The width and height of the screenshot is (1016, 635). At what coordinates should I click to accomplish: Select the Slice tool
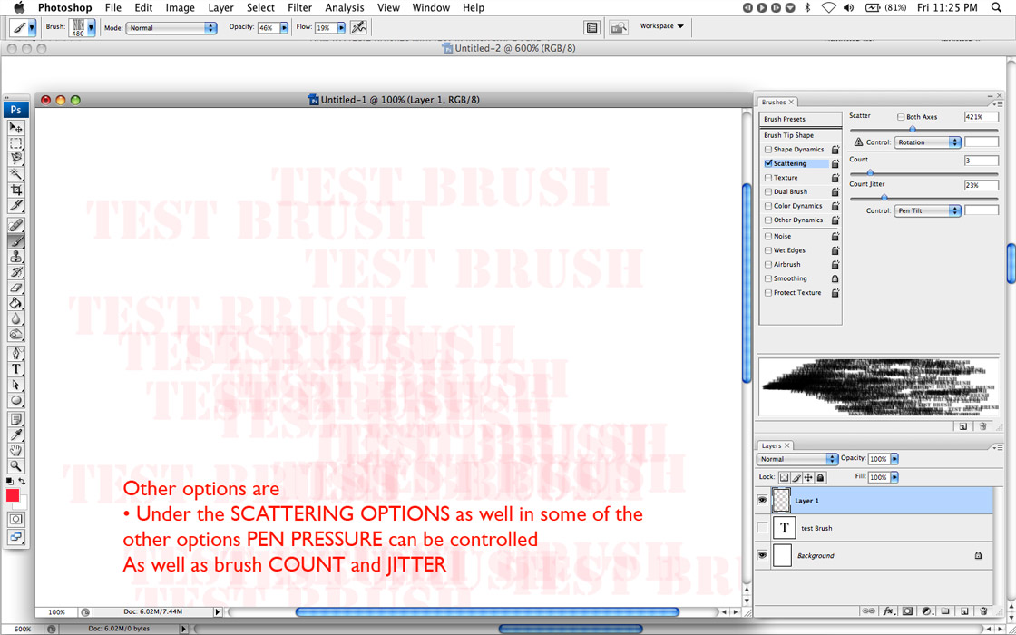pos(16,205)
